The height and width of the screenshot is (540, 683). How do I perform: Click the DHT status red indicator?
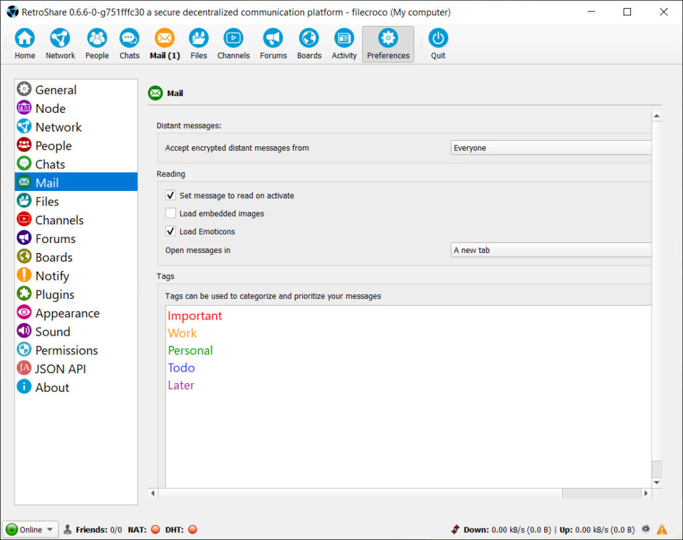[x=193, y=529]
